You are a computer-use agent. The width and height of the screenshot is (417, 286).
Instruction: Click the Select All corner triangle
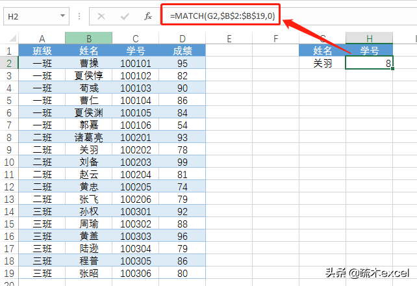pyautogui.click(x=13, y=38)
